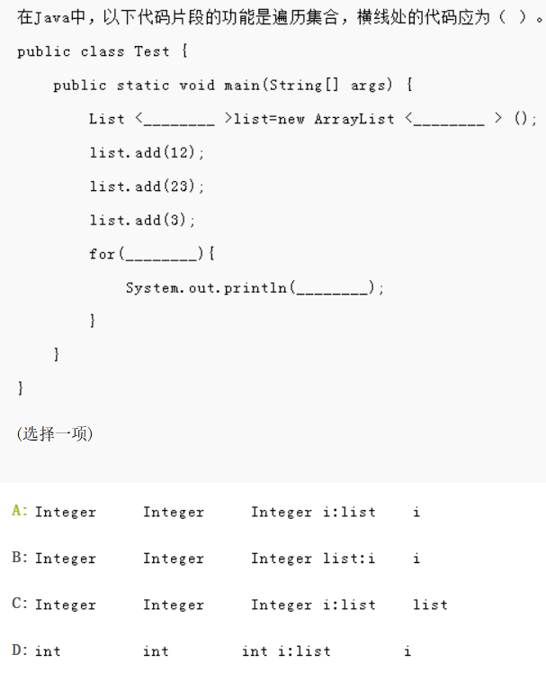Choose answer option B
Screen dimensions: 546x673
pyautogui.click(x=19, y=559)
